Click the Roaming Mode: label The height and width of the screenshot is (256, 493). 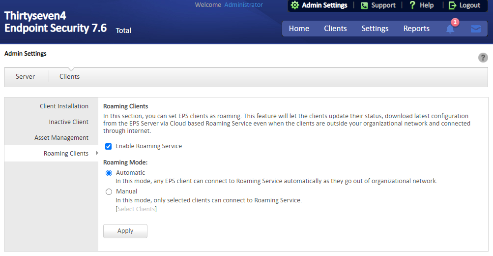pyautogui.click(x=125, y=162)
